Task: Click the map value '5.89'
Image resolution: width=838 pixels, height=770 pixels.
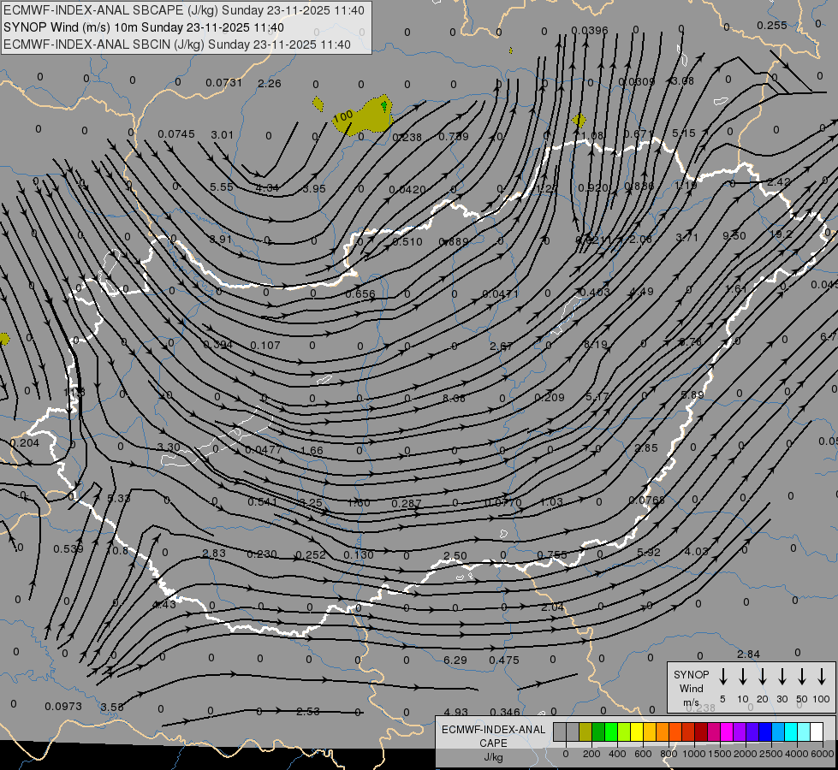Action: [x=692, y=394]
